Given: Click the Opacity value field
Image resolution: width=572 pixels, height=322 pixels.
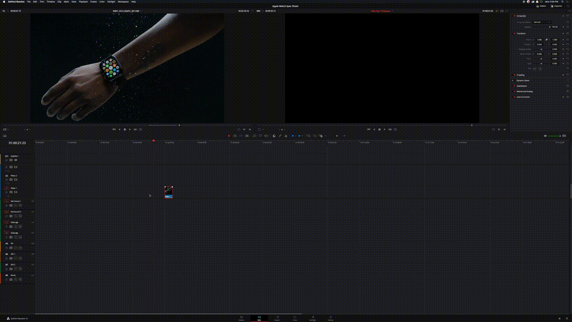Looking at the screenshot, I should tap(555, 27).
